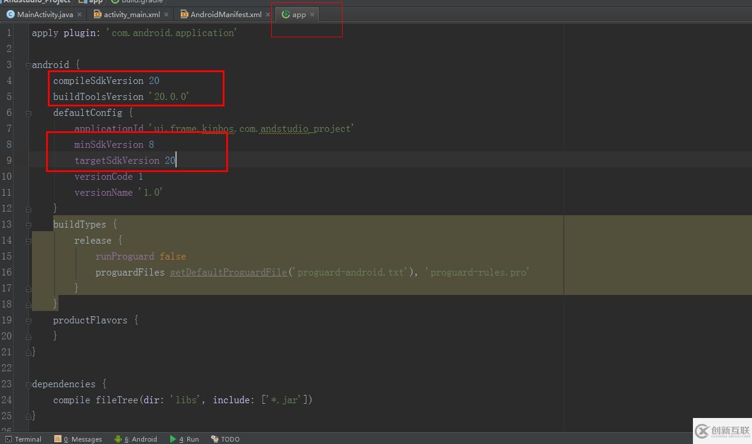This screenshot has width=752, height=444.
Task: Click the runProguard keyword
Action: pos(125,257)
